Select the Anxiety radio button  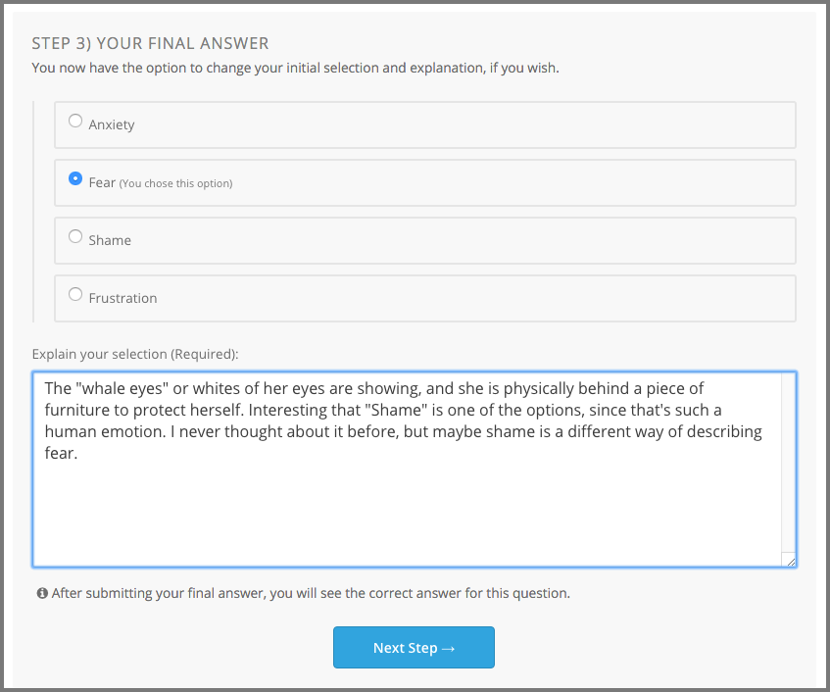75,122
